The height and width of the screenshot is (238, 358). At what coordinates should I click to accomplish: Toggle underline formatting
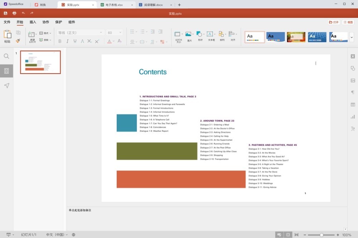[x=75, y=41]
